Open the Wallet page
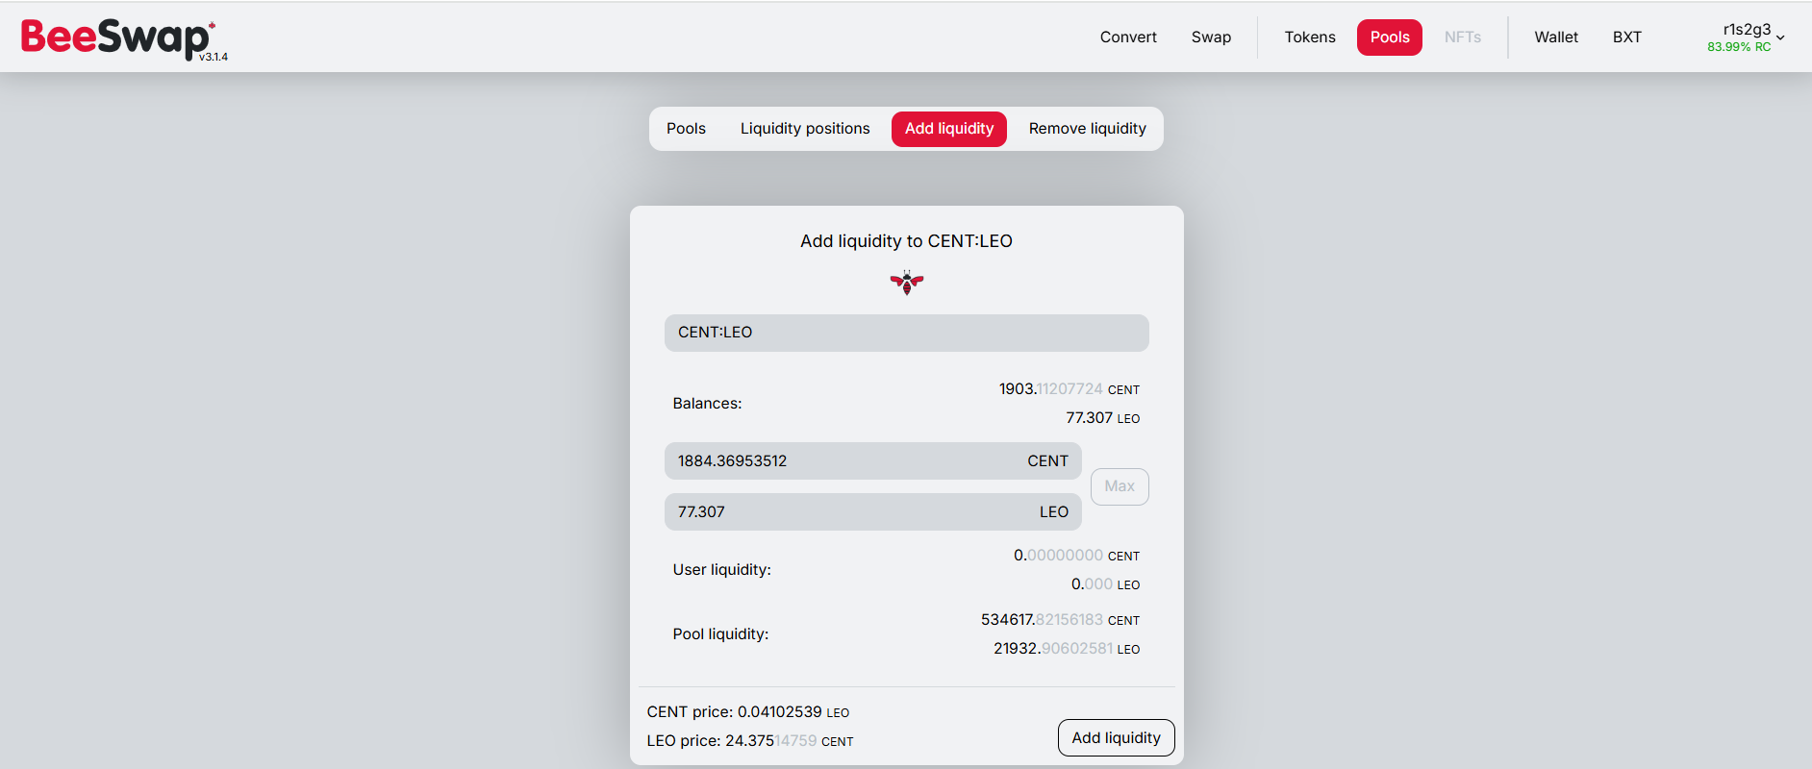 pos(1556,37)
